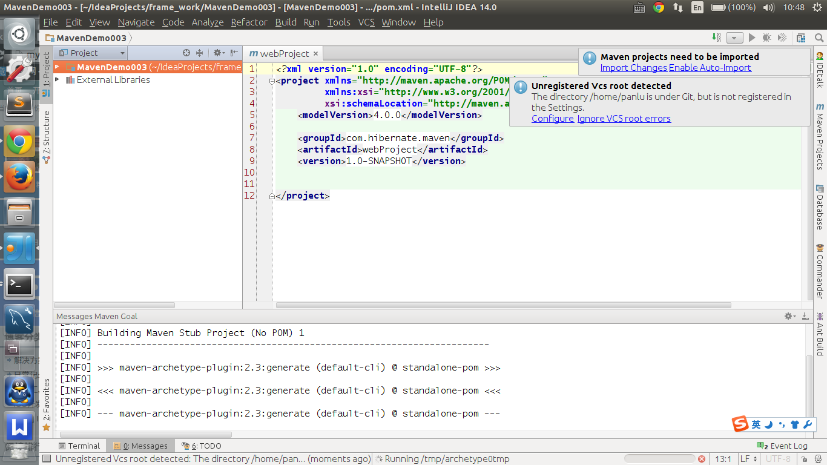Open the Event Log button
This screenshot has height=465, width=827.
pos(782,446)
